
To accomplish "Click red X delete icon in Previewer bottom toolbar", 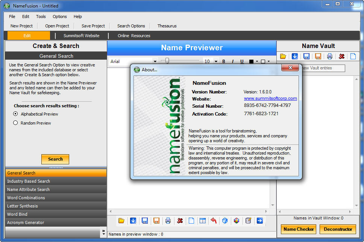I will 180,221.
